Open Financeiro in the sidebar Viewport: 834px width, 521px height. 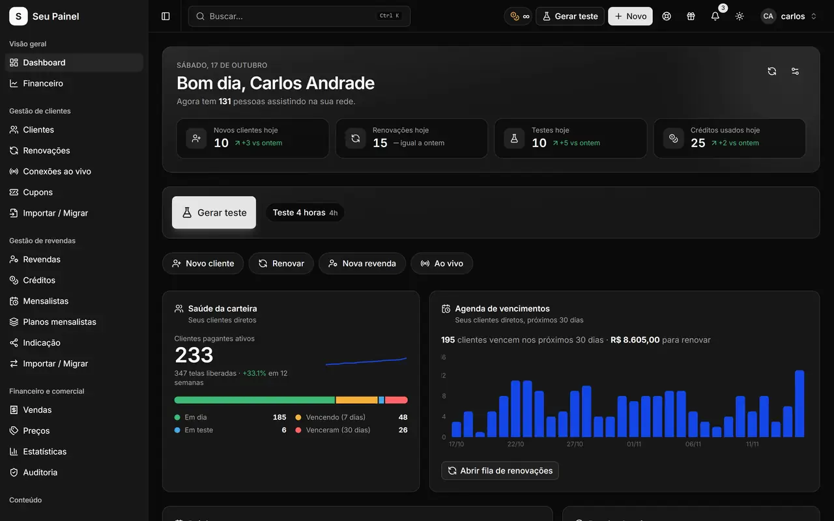point(74,83)
